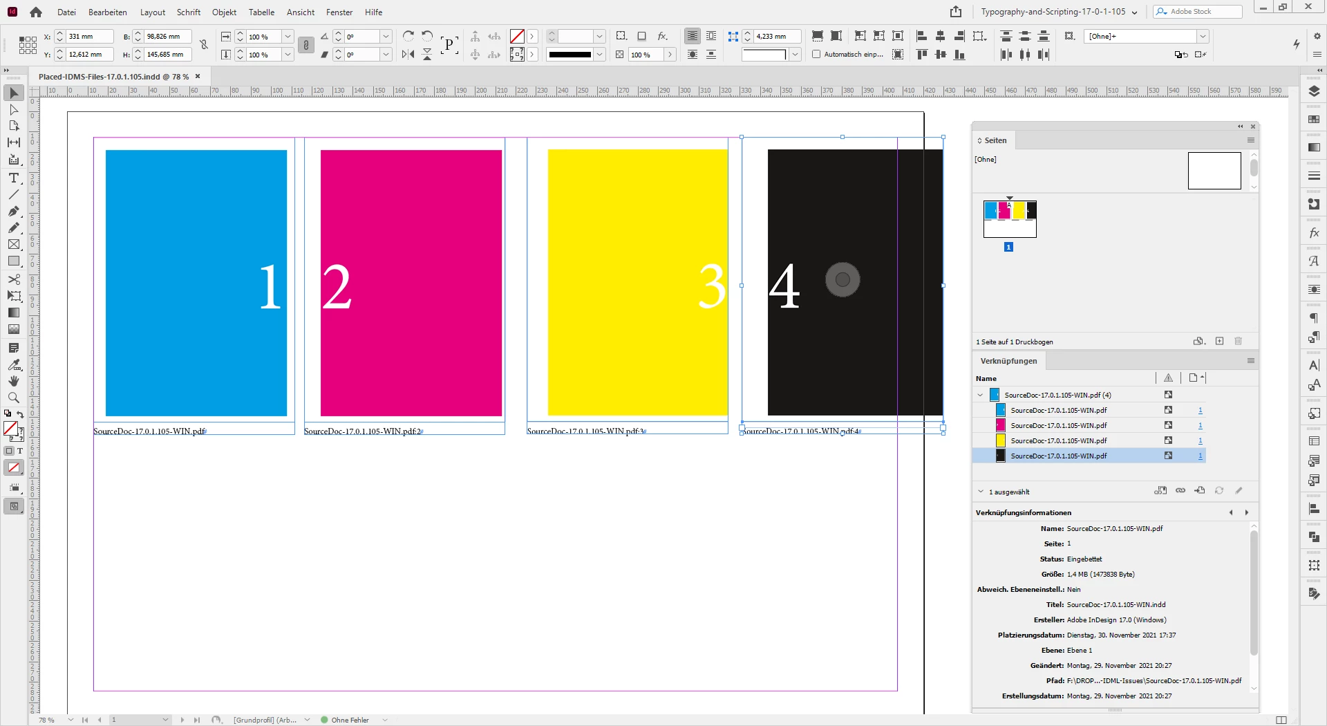This screenshot has width=1327, height=726.
Task: Select the Rectangle Frame tool
Action: click(14, 244)
